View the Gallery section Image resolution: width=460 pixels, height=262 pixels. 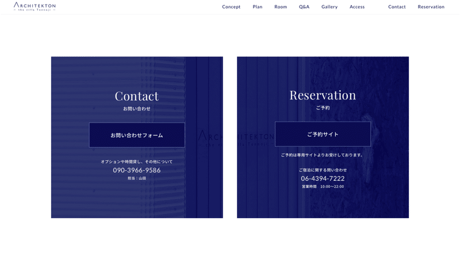point(329,7)
